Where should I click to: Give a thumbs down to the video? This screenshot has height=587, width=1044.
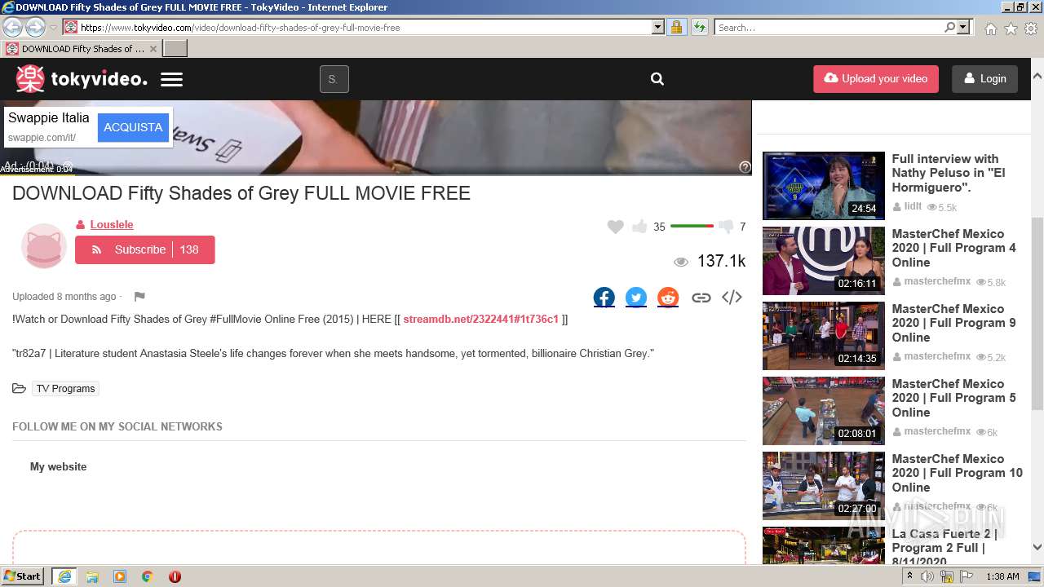[x=726, y=227]
